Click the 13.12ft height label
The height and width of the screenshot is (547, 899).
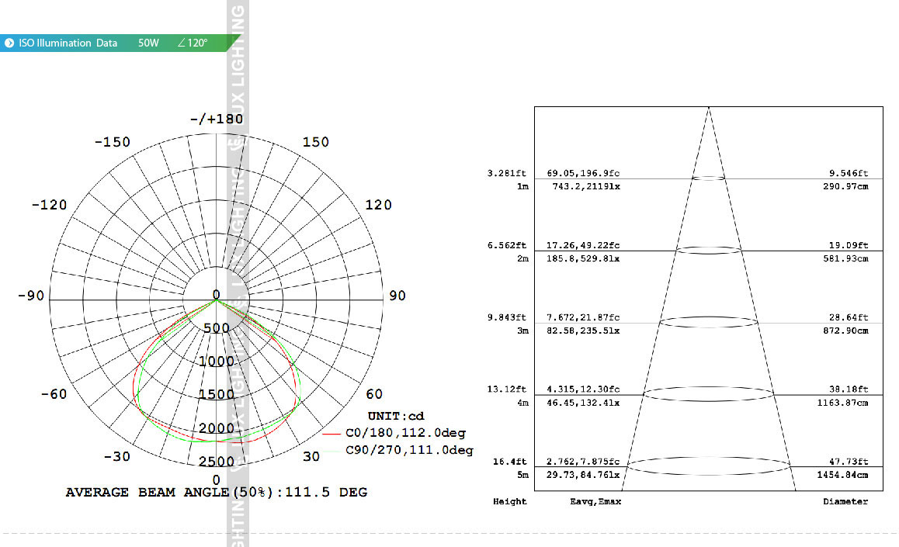[507, 389]
